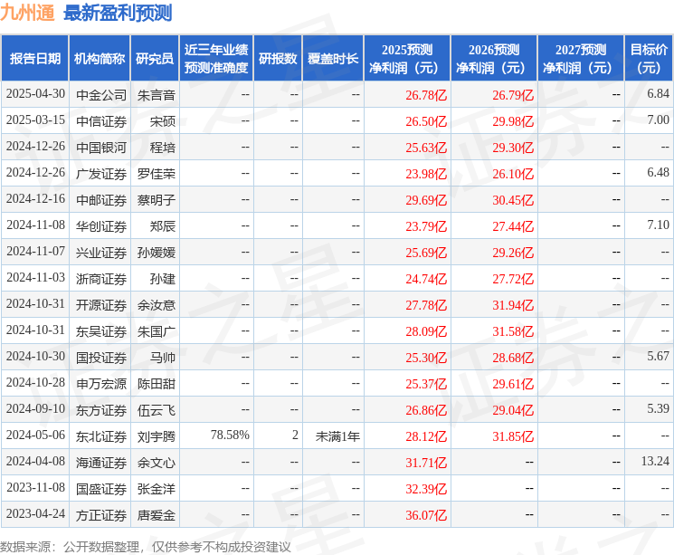This screenshot has width=674, height=555.
Task: Select the 2026预测净利润 column header
Action: tap(494, 59)
